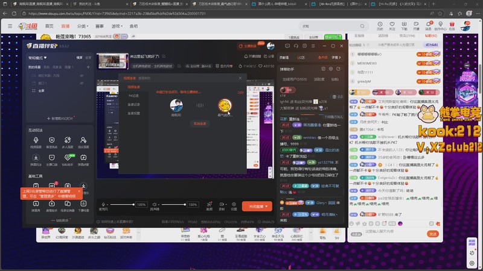Open the 视频连麦 interactive tool icon
This screenshot has height=271, width=483.
pyautogui.click(x=36, y=140)
